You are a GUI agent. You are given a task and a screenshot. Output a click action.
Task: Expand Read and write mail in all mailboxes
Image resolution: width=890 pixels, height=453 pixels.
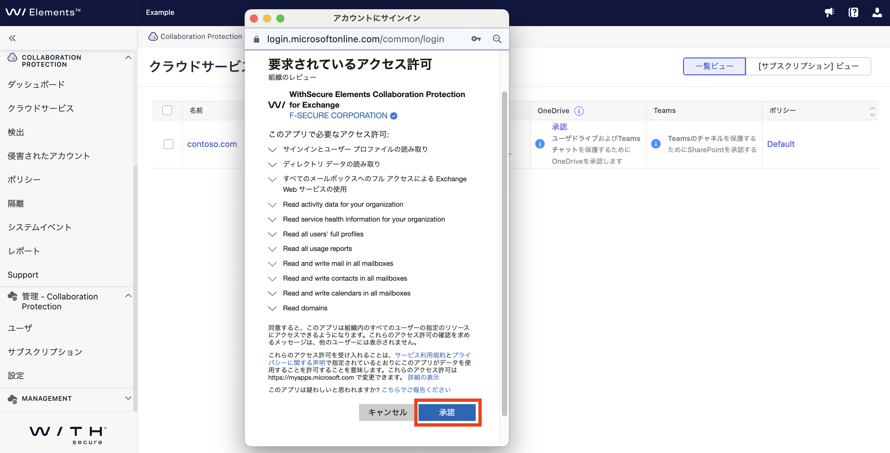pyautogui.click(x=273, y=263)
